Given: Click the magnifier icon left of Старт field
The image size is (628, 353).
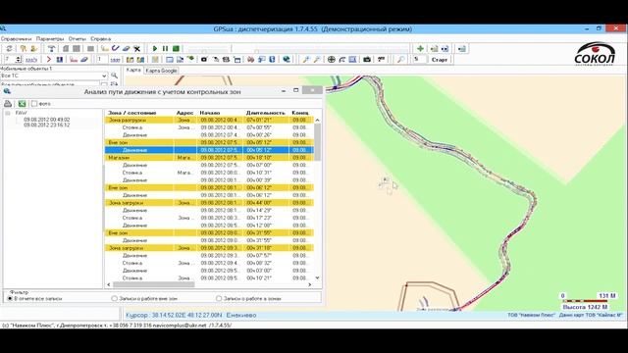Looking at the screenshot, I should pyautogui.click(x=400, y=59).
